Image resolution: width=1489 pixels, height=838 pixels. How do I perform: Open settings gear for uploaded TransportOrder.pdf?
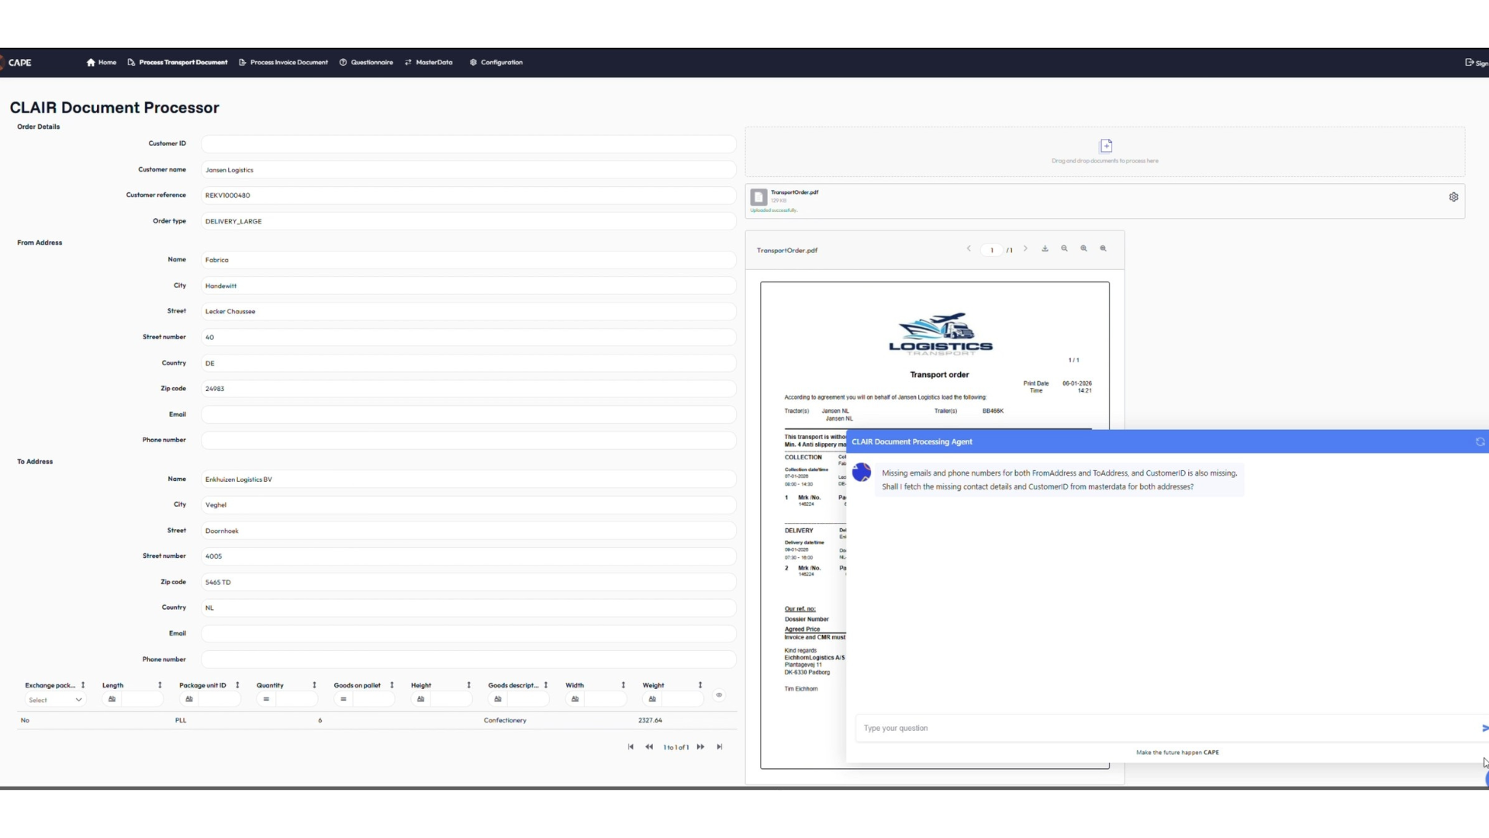1453,197
